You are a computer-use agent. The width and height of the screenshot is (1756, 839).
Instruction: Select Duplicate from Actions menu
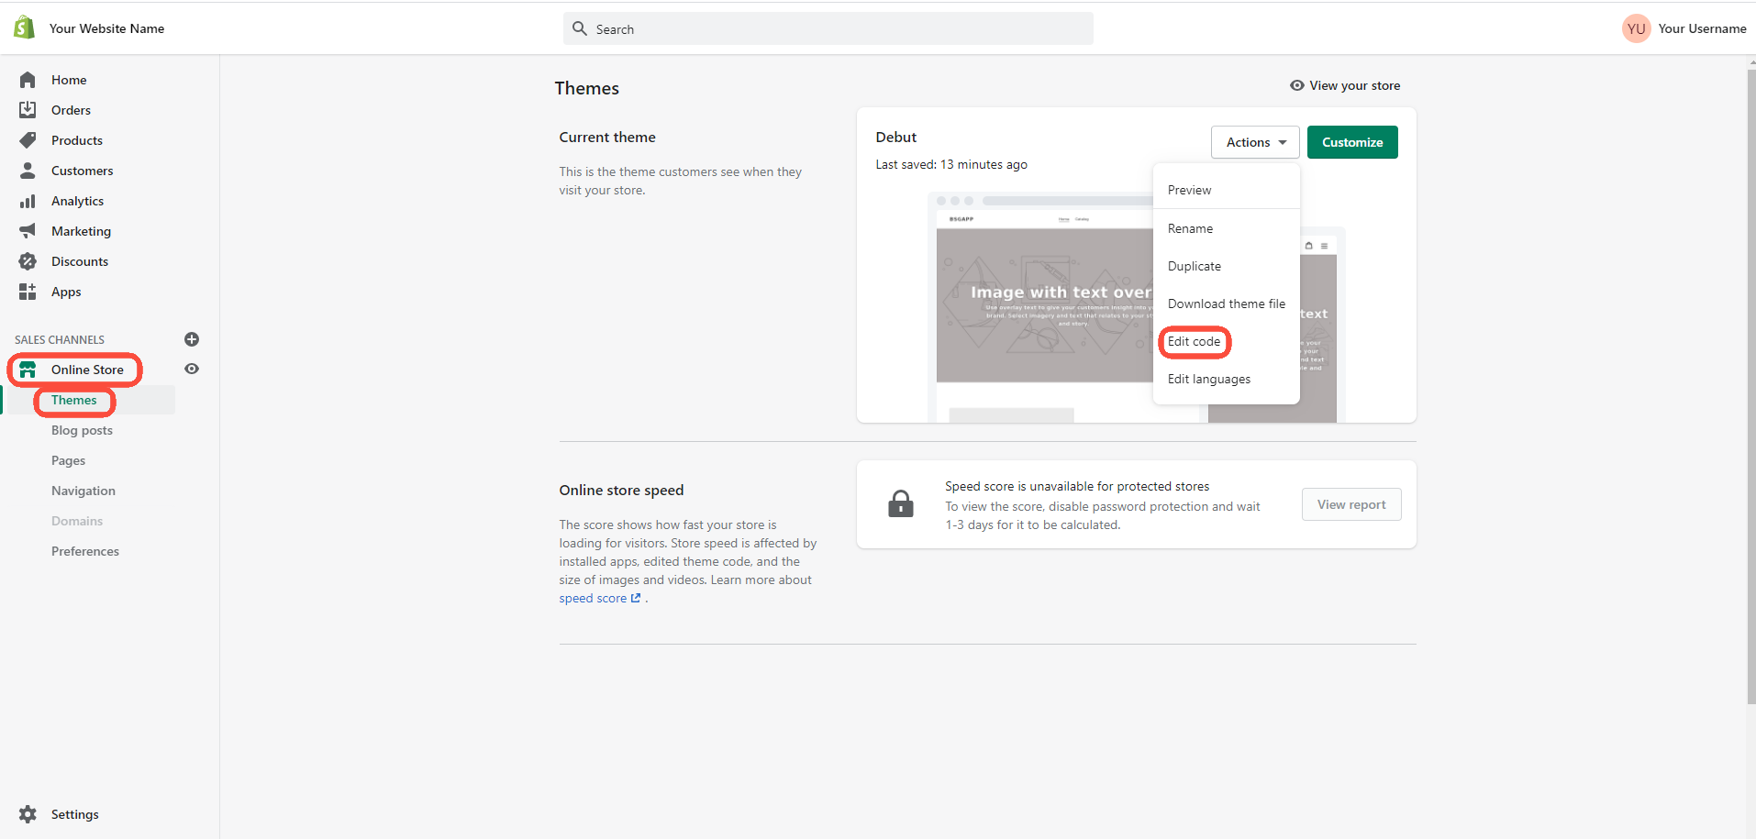[x=1226, y=266]
